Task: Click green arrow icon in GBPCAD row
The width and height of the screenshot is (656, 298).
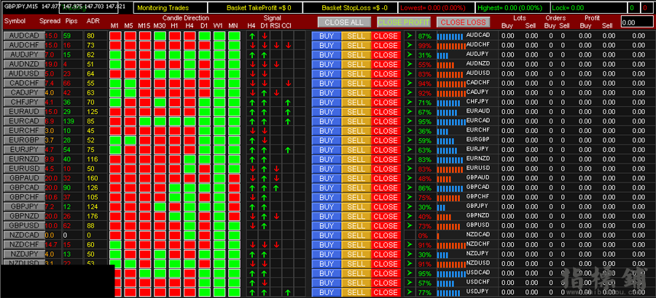Action: click(410, 188)
